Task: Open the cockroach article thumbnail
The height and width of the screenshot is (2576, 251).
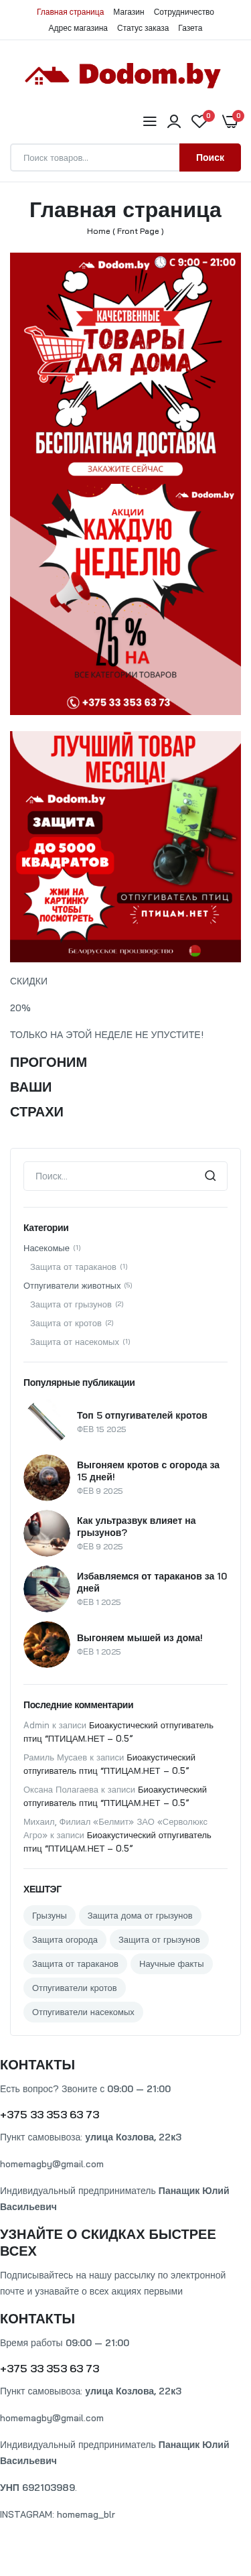Action: click(47, 1588)
